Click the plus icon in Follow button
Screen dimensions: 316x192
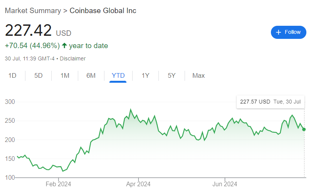[x=279, y=32]
